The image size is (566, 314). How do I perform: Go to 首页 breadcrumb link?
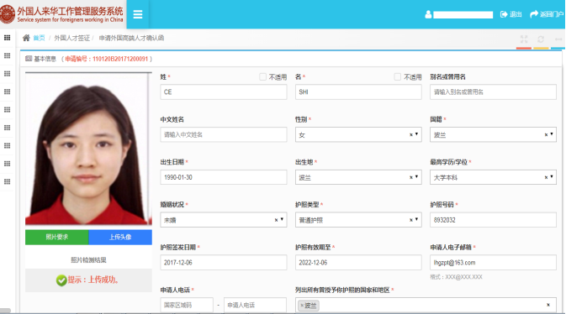[x=39, y=38]
